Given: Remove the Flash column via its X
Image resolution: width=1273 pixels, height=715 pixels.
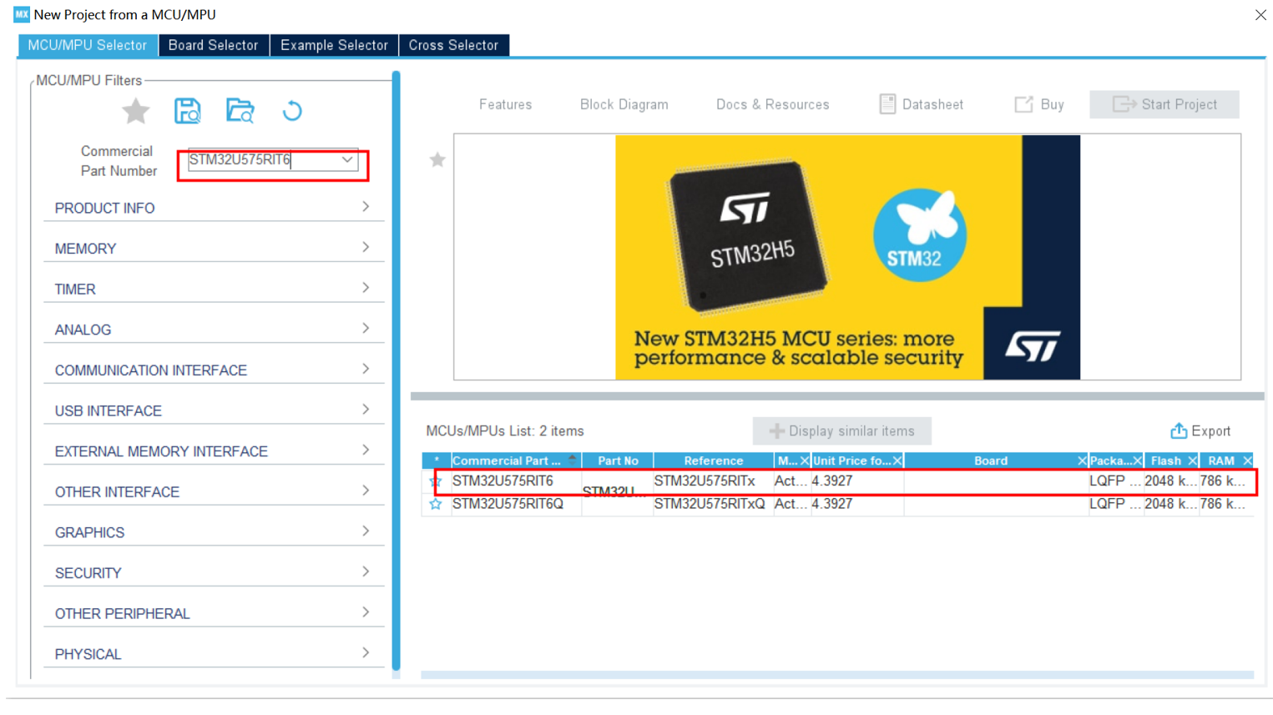Looking at the screenshot, I should [x=1193, y=461].
